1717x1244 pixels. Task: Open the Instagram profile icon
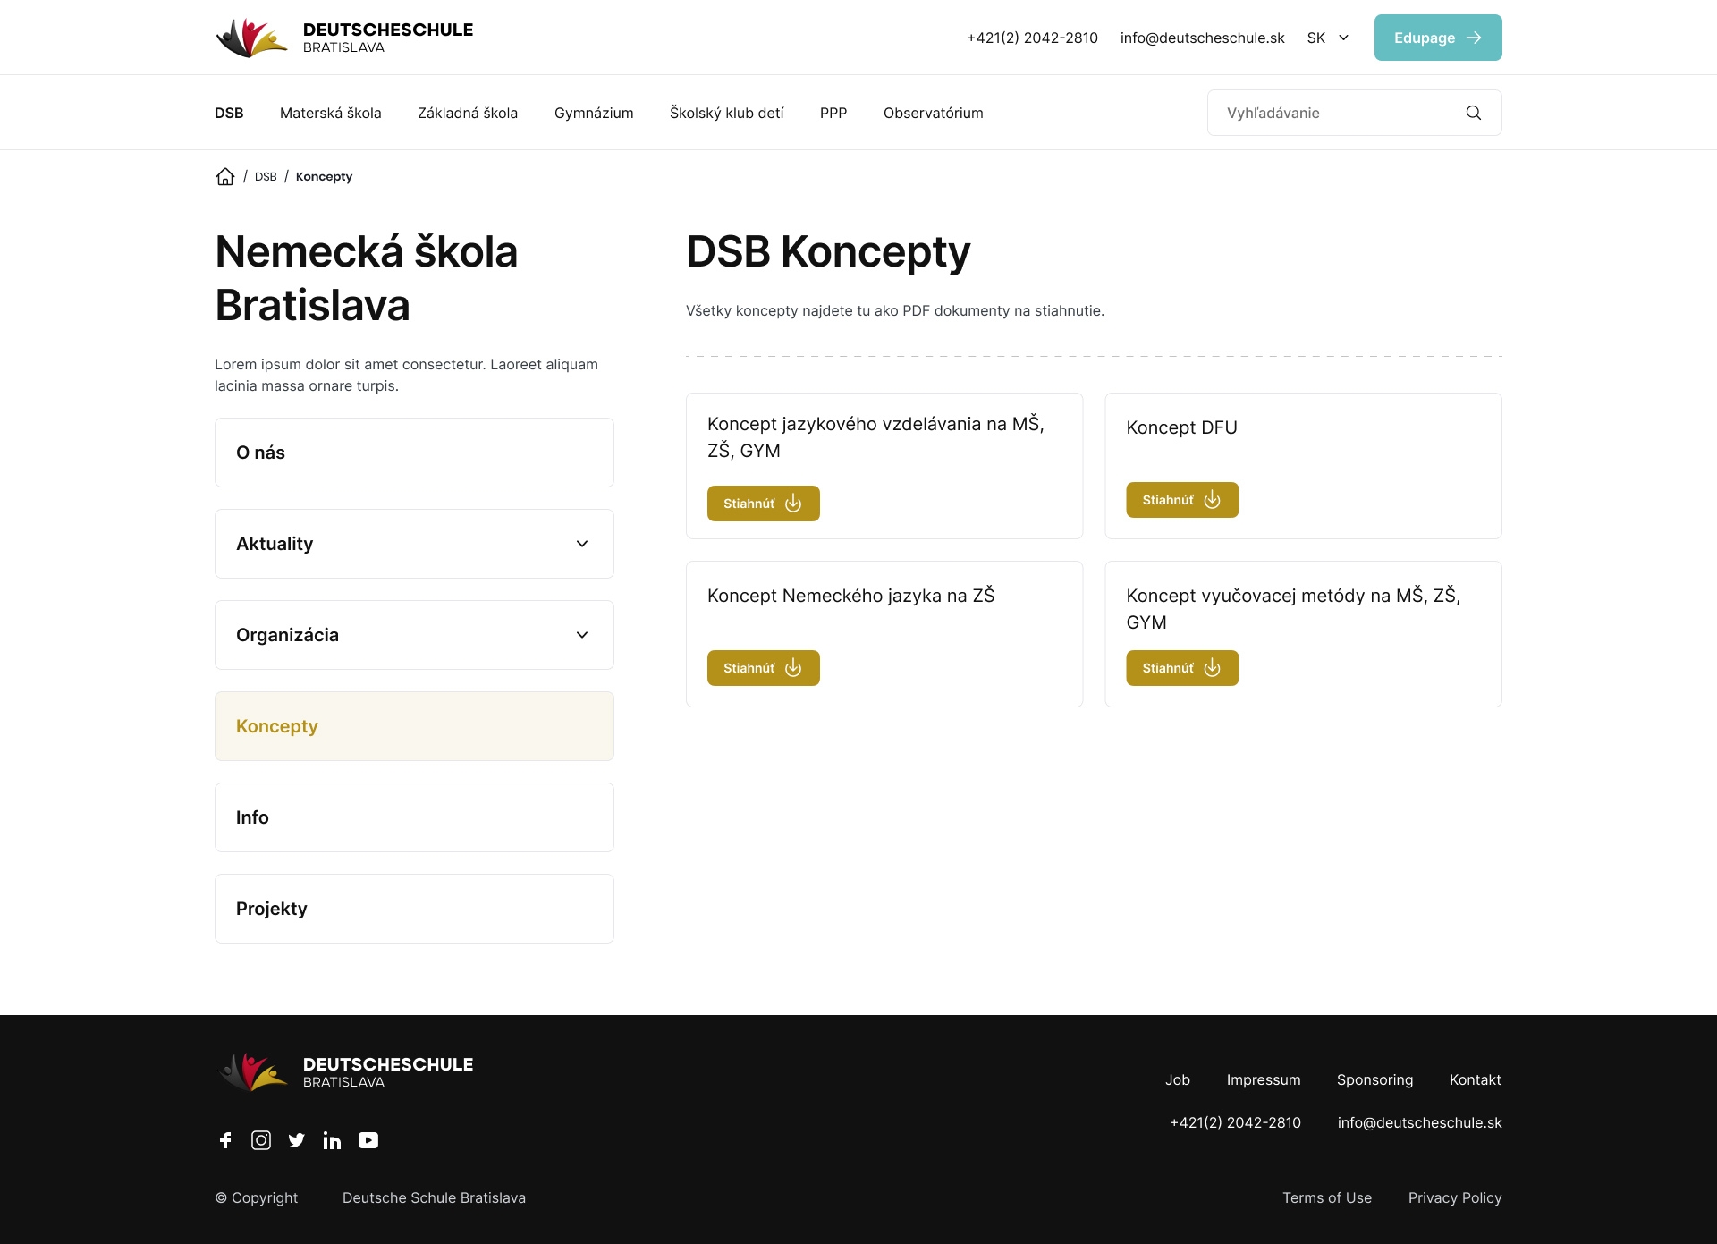coord(261,1140)
